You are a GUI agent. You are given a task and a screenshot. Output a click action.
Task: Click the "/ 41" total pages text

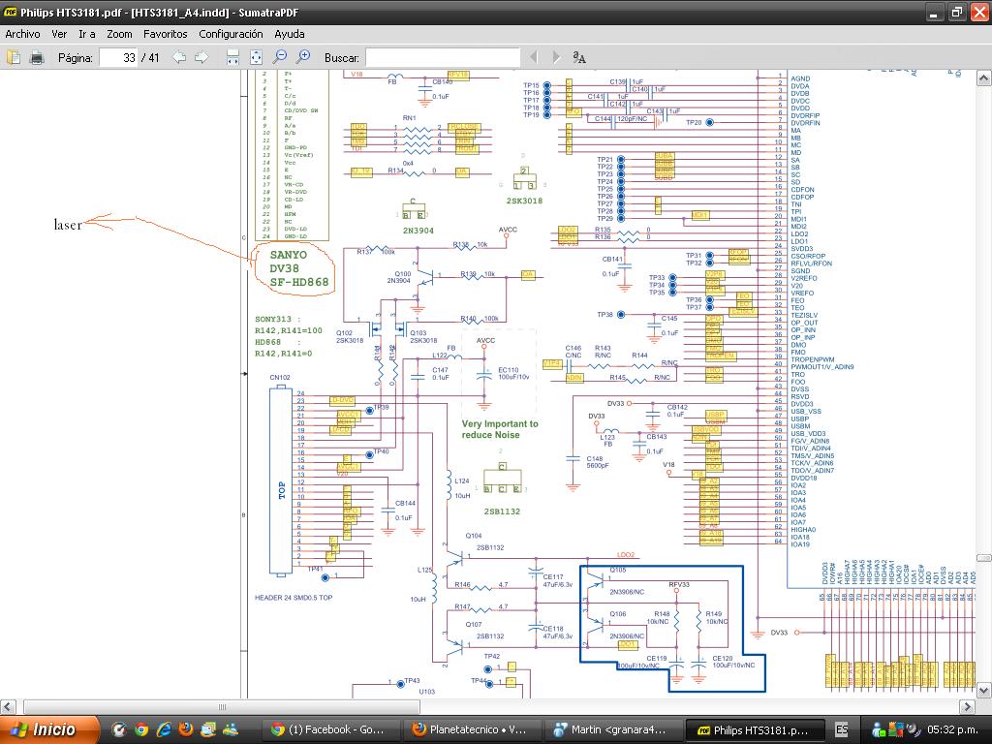point(150,57)
